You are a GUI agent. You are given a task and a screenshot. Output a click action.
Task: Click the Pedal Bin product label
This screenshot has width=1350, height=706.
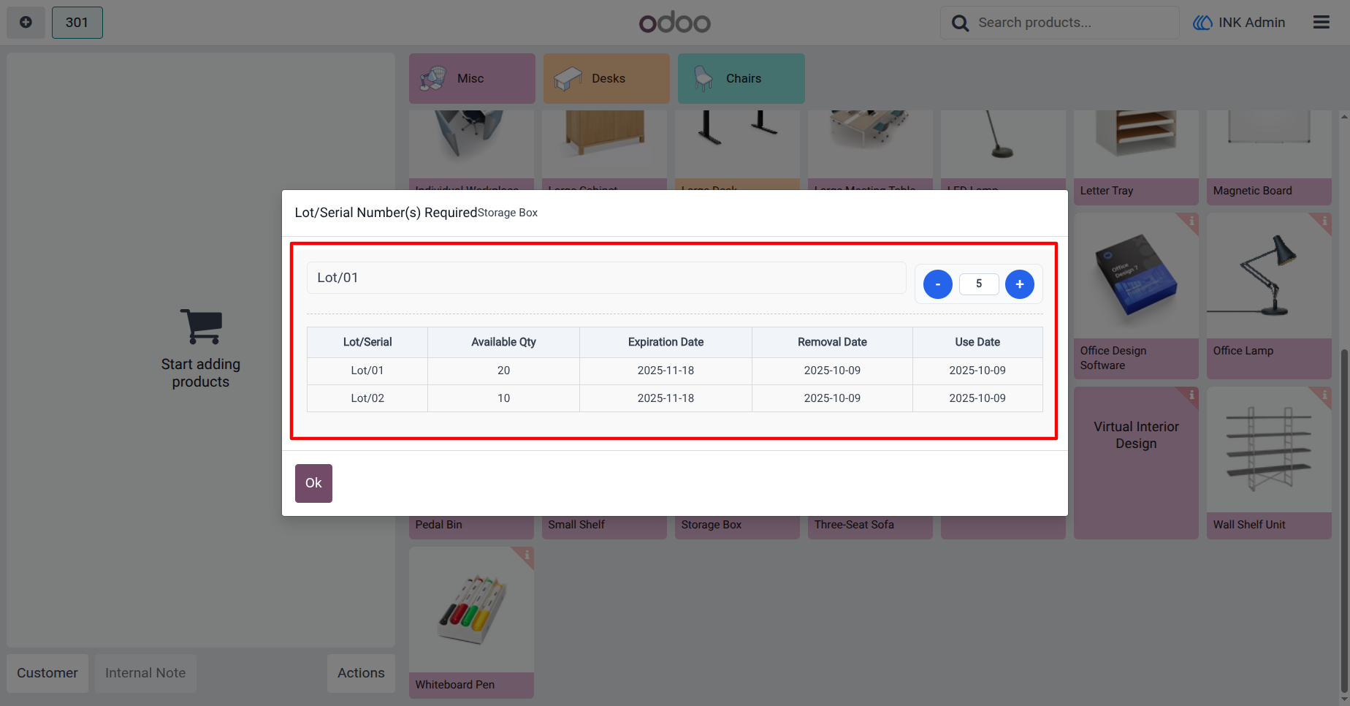[438, 525]
